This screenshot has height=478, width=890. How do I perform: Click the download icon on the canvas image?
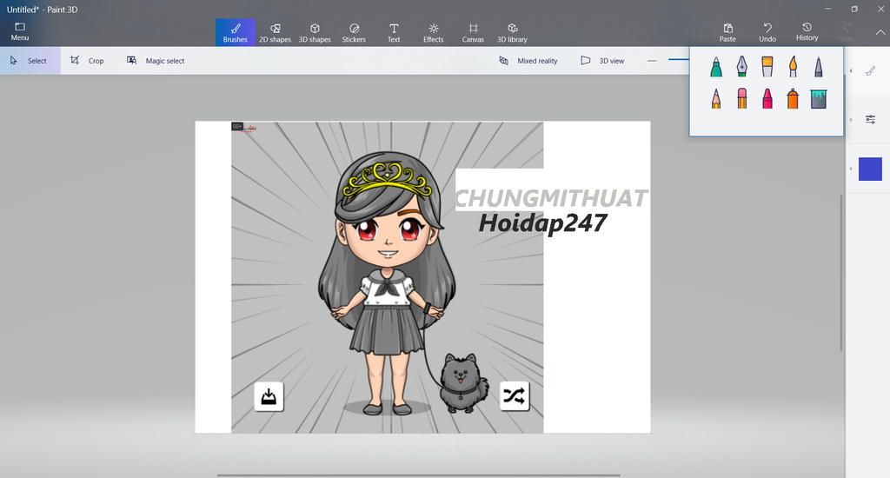[x=269, y=396]
